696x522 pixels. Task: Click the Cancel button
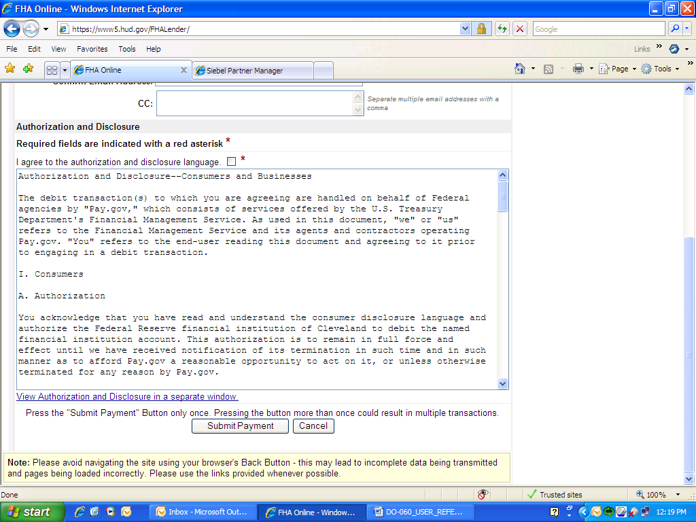coord(313,426)
